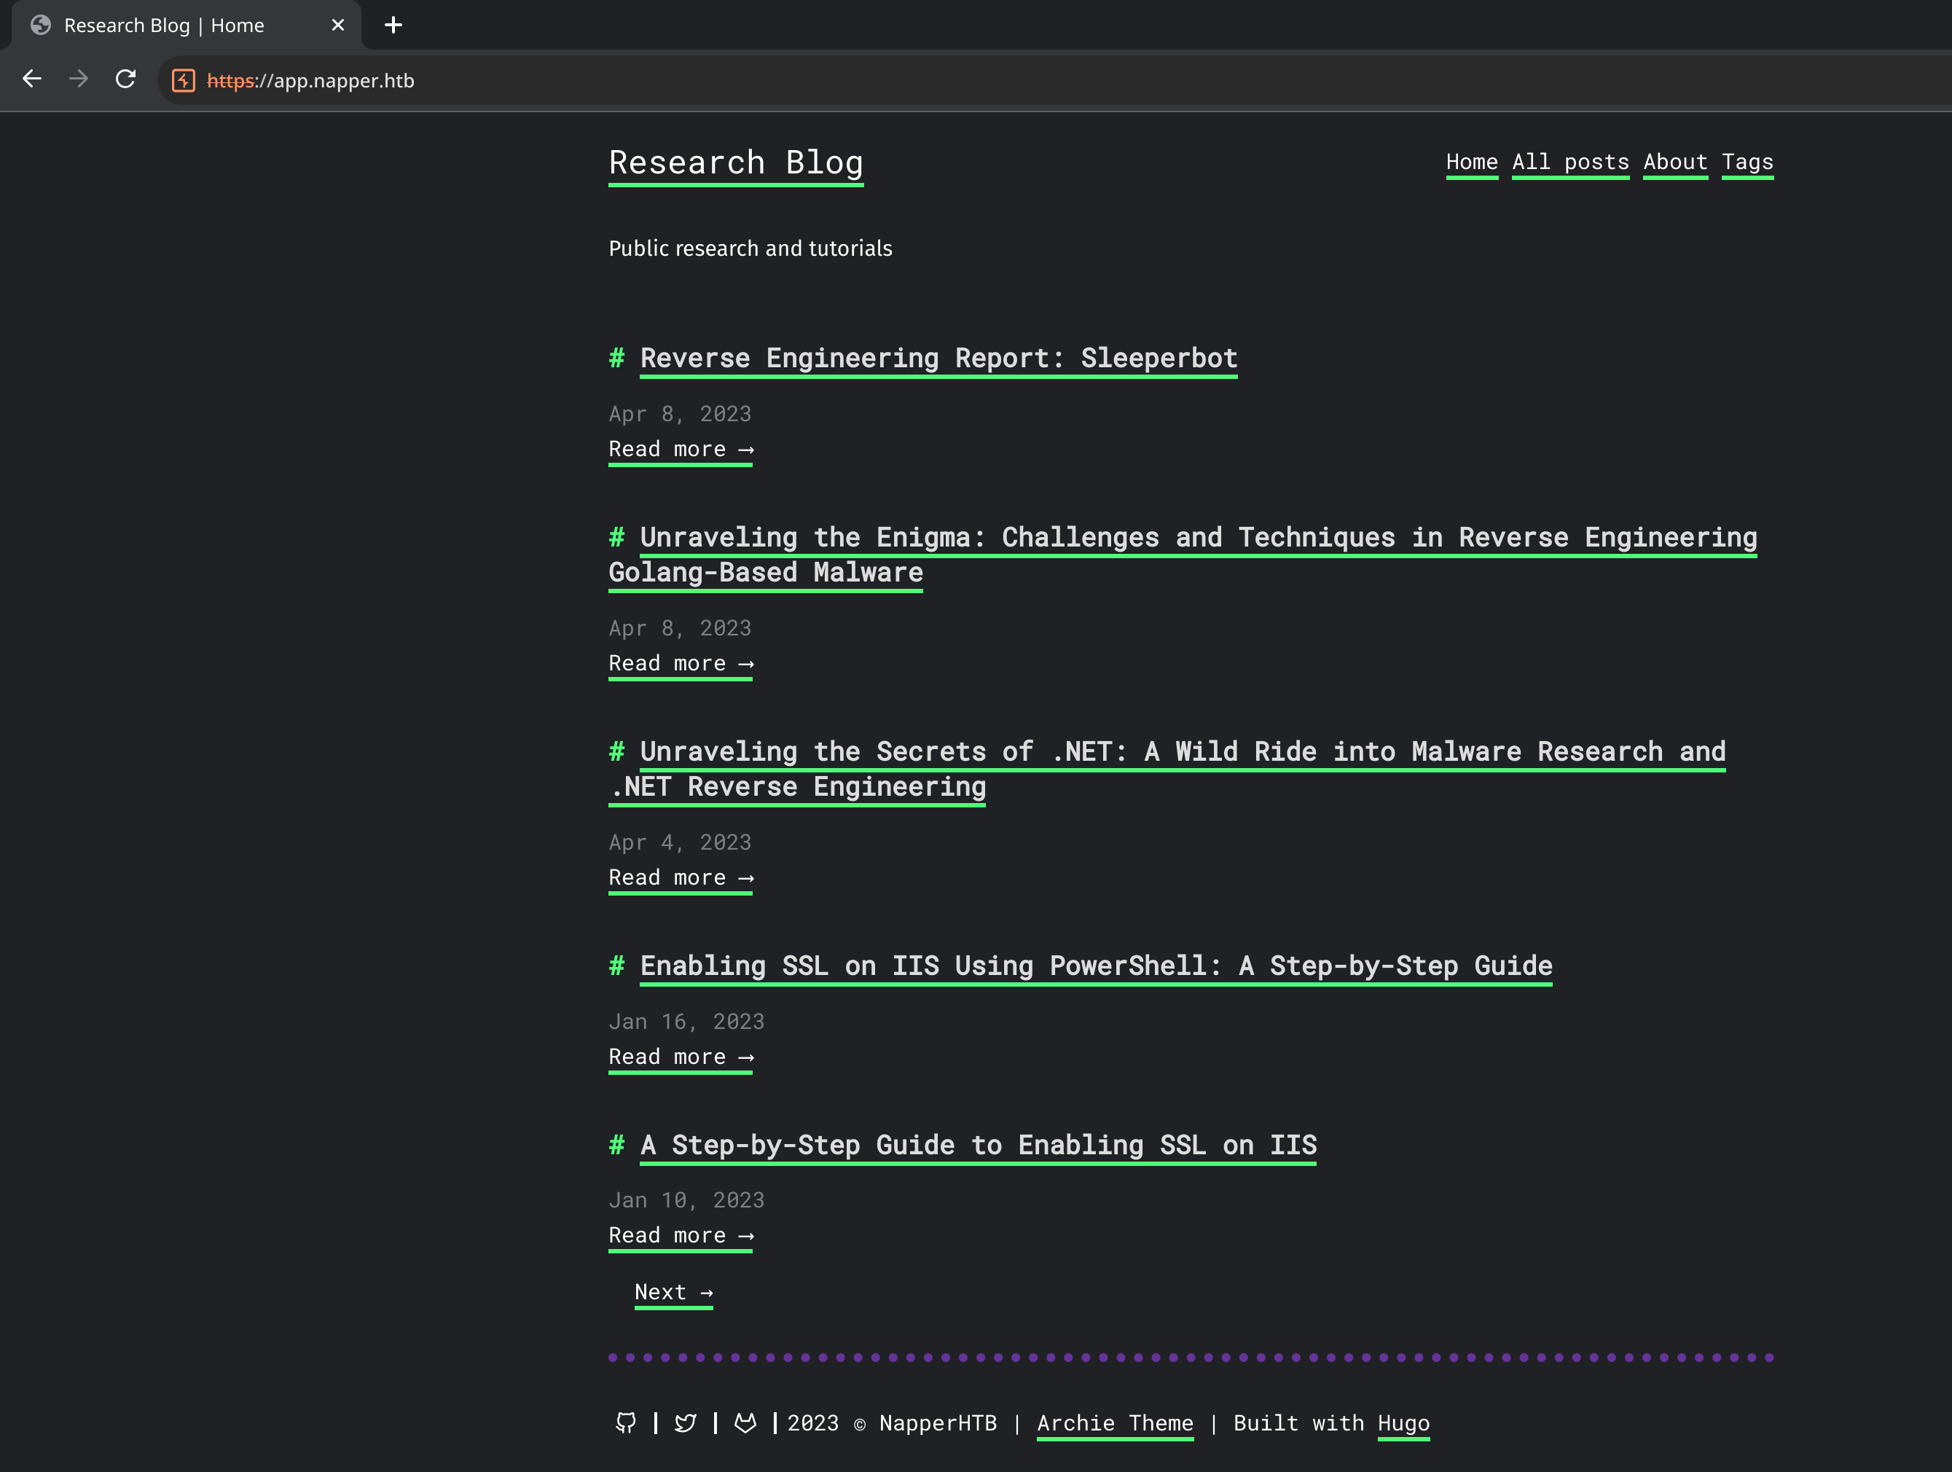This screenshot has width=1952, height=1472.
Task: Click Read more under Golang-Based Malware post
Action: coord(681,664)
